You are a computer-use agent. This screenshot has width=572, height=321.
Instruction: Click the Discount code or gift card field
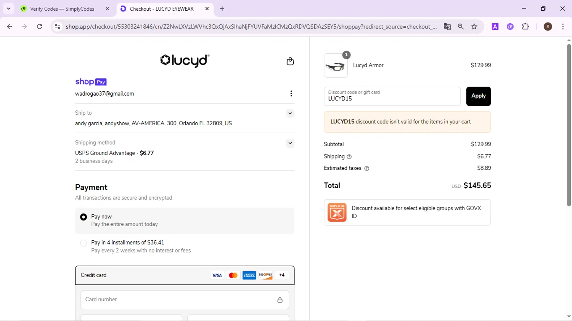pyautogui.click(x=392, y=96)
